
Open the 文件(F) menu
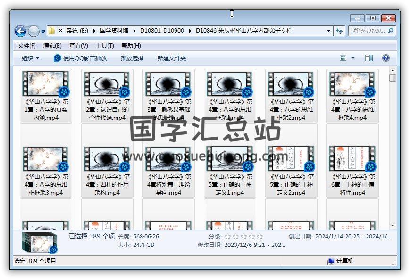tap(27, 46)
